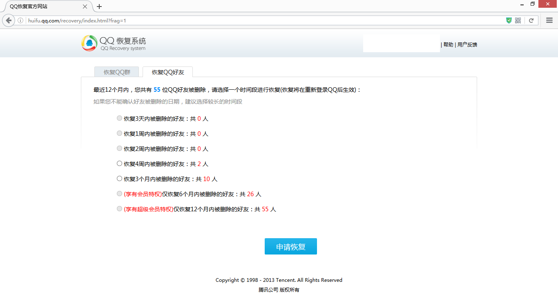Click the 享有超级会员特权 red label
Image resolution: width=558 pixels, height=301 pixels.
tap(148, 209)
